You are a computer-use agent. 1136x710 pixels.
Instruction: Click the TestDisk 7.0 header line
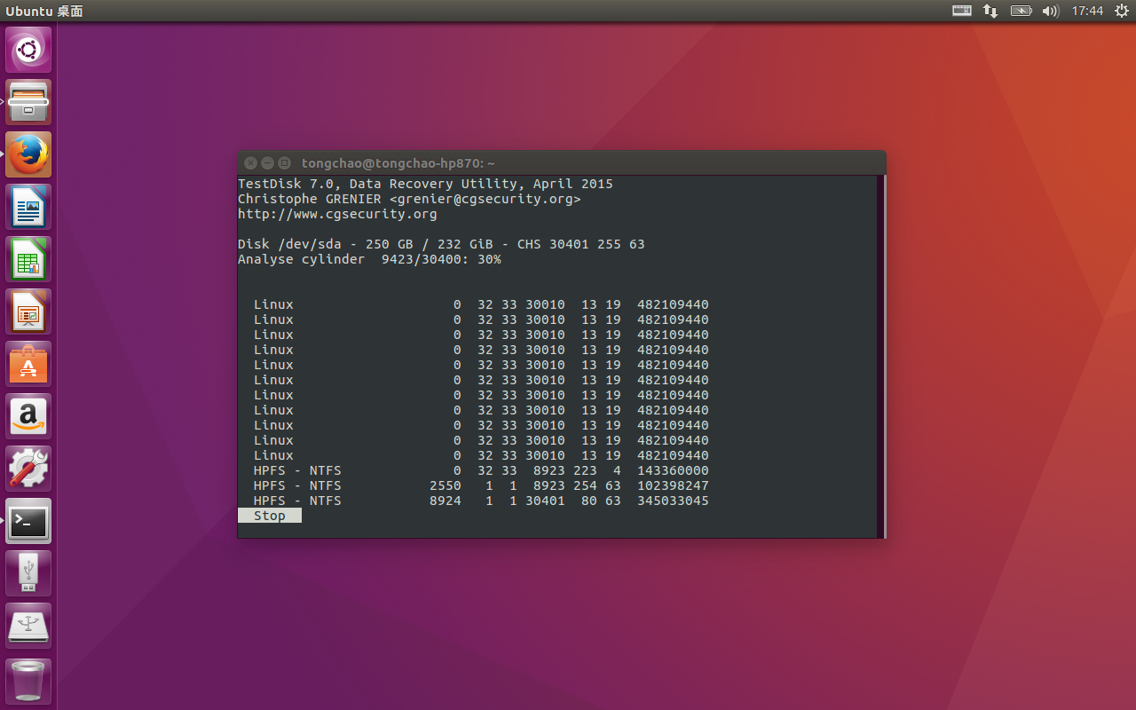click(x=425, y=184)
